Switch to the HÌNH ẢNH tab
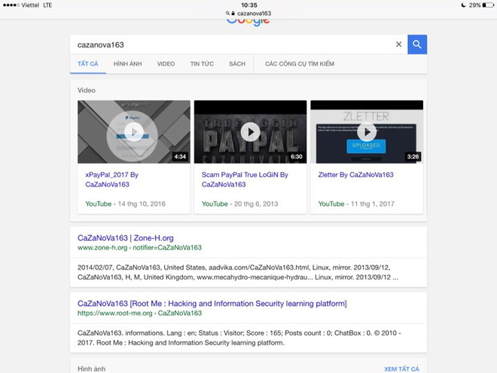 [127, 64]
